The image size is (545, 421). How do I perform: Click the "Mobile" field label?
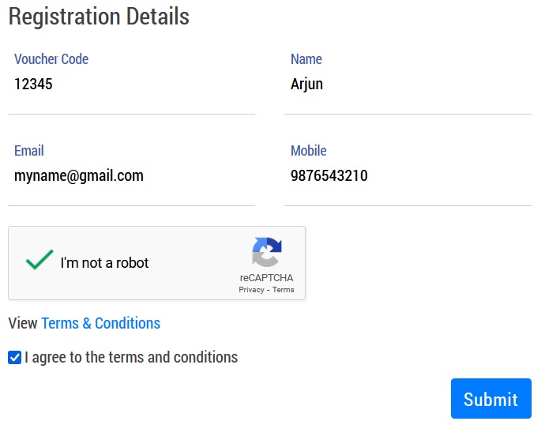point(309,151)
